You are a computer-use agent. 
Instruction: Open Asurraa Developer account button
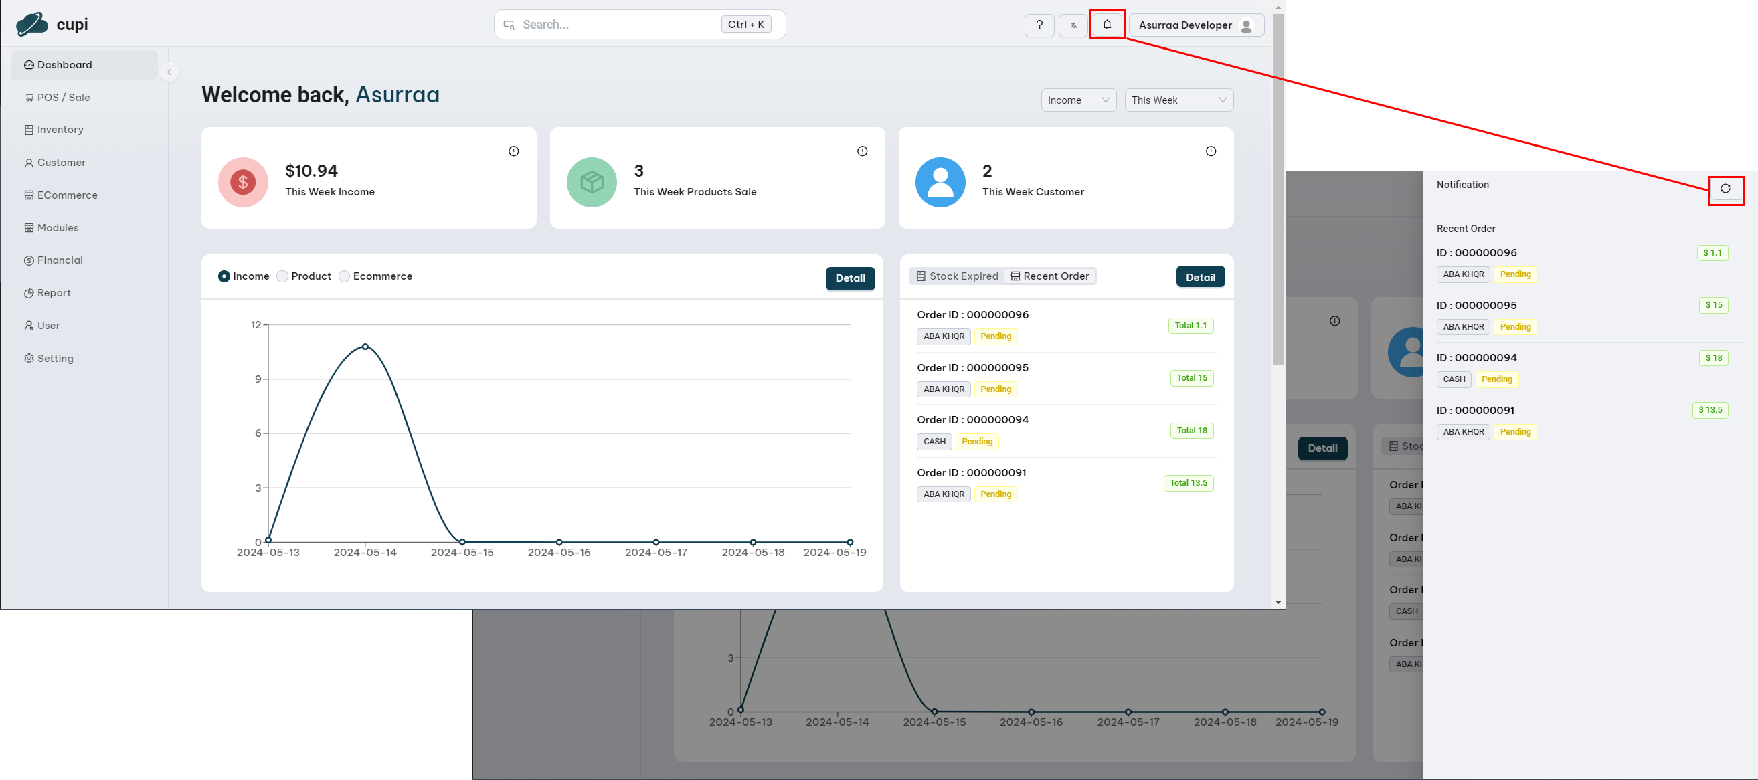pyautogui.click(x=1195, y=25)
